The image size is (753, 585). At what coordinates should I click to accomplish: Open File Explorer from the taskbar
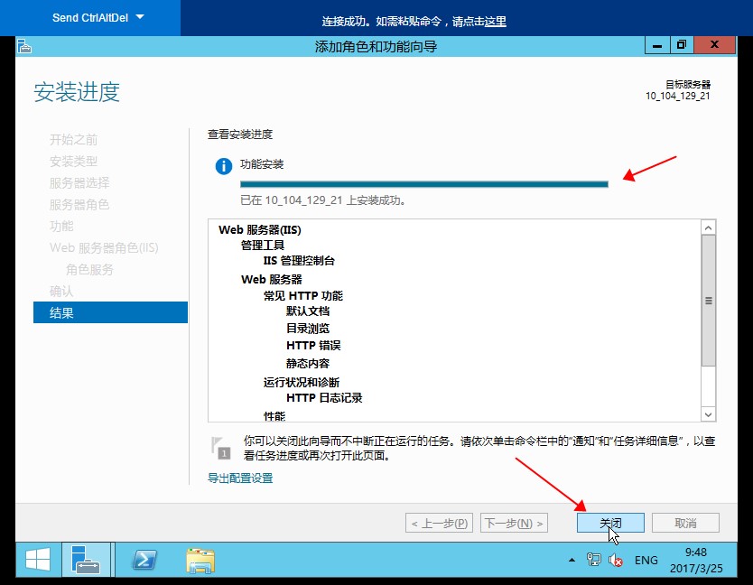click(x=200, y=561)
